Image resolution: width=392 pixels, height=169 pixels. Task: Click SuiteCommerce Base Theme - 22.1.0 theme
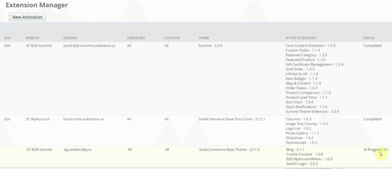[229, 150]
